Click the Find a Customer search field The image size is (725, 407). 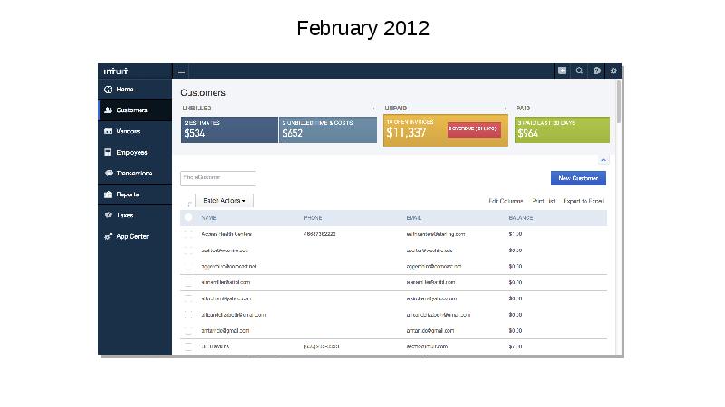217,178
